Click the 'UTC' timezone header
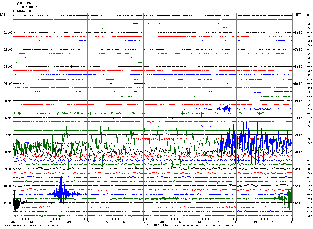 point(299,15)
